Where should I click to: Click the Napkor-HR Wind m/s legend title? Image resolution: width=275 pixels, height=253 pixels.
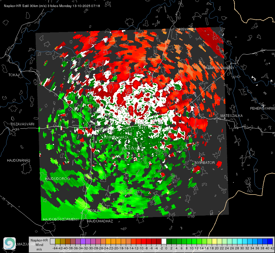pos(39,245)
